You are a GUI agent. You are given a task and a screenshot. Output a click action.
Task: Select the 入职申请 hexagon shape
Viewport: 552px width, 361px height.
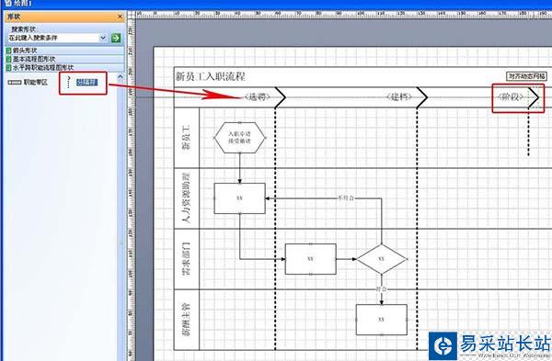click(x=240, y=138)
